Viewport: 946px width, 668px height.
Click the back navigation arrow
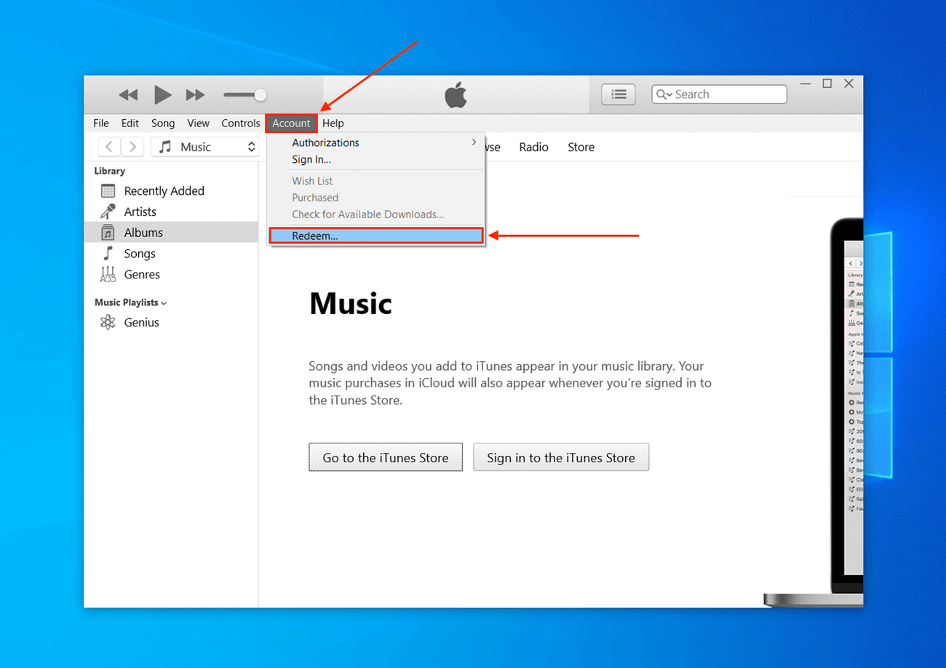click(x=109, y=147)
